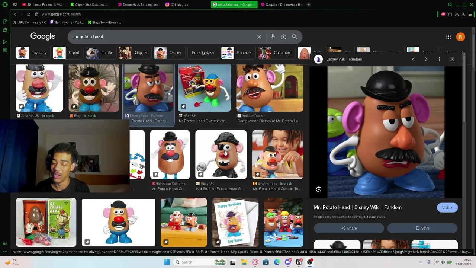Open browser tab search icon
Image resolution: width=476 pixels, height=268 pixels.
pos(450,4)
